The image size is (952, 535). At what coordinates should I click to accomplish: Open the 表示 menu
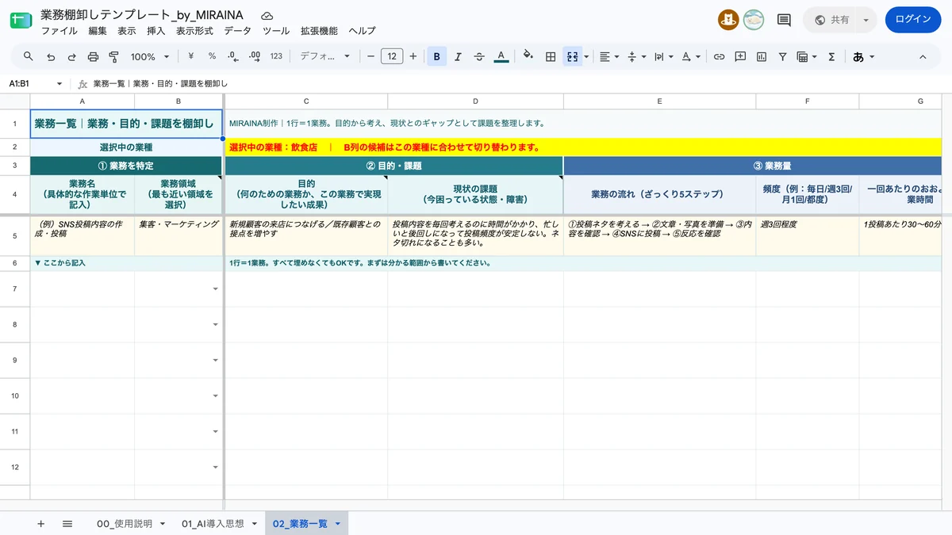[127, 31]
